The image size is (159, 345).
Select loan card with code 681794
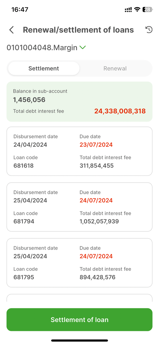[x=79, y=207]
